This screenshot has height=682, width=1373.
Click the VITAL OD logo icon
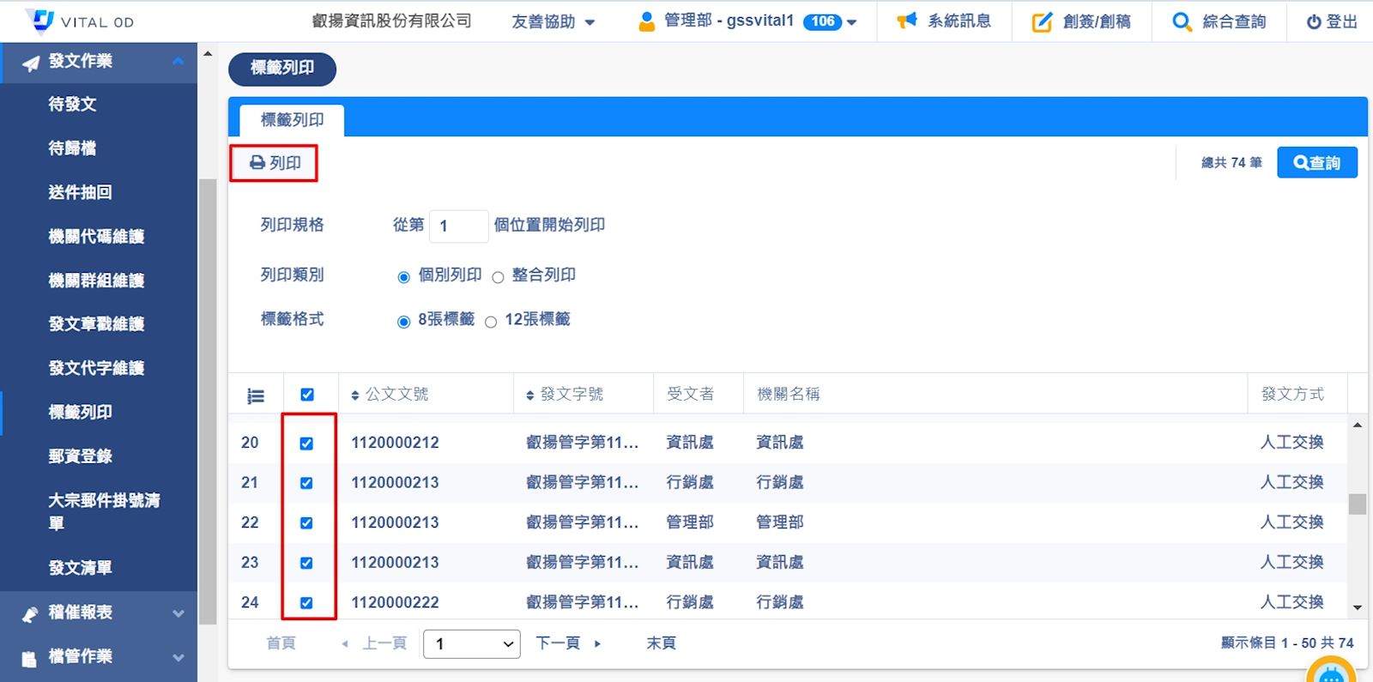[x=39, y=21]
